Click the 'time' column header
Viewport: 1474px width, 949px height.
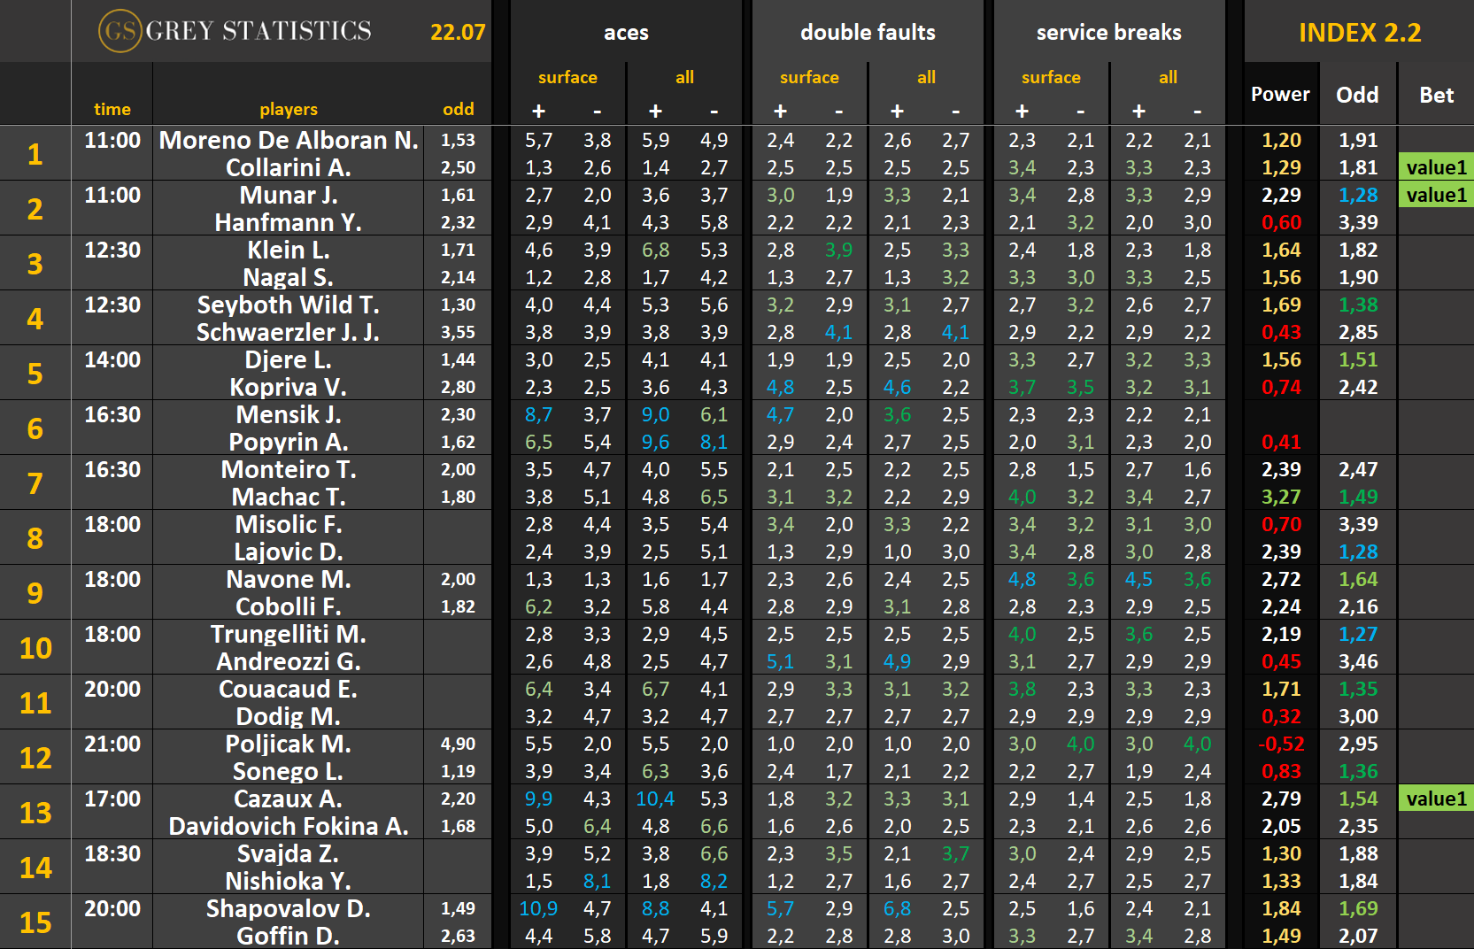click(112, 109)
